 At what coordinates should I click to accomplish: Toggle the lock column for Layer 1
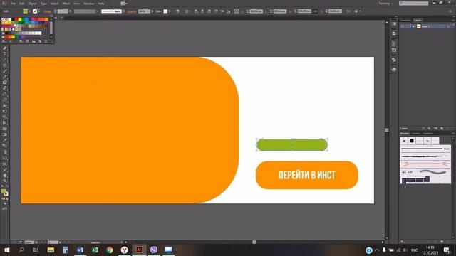(x=408, y=26)
